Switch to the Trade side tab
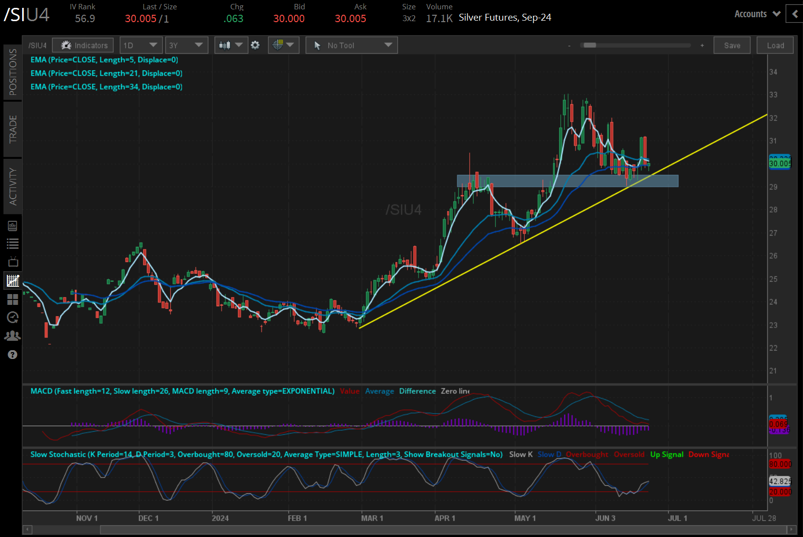Viewport: 803px width, 537px height. [13, 129]
